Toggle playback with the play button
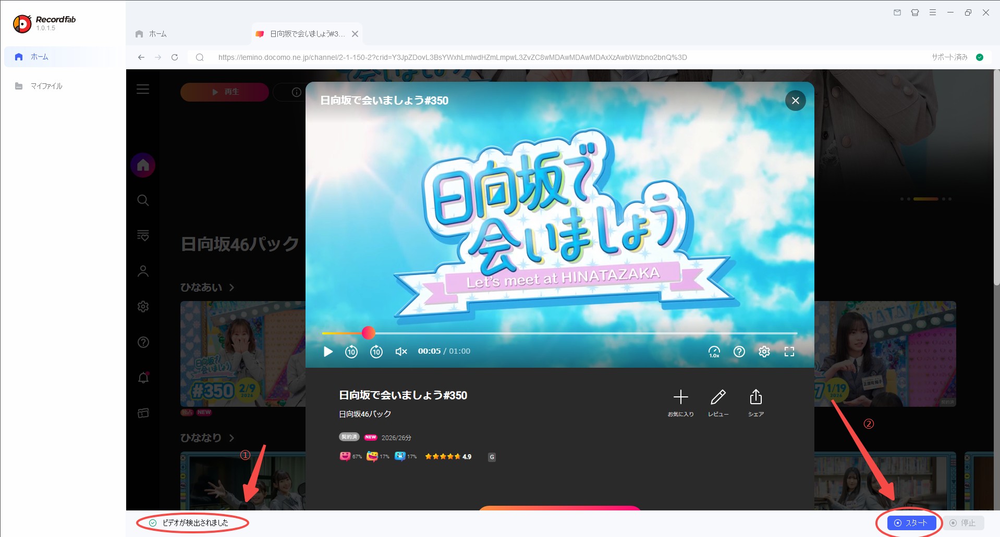This screenshot has height=537, width=1000. coord(327,352)
